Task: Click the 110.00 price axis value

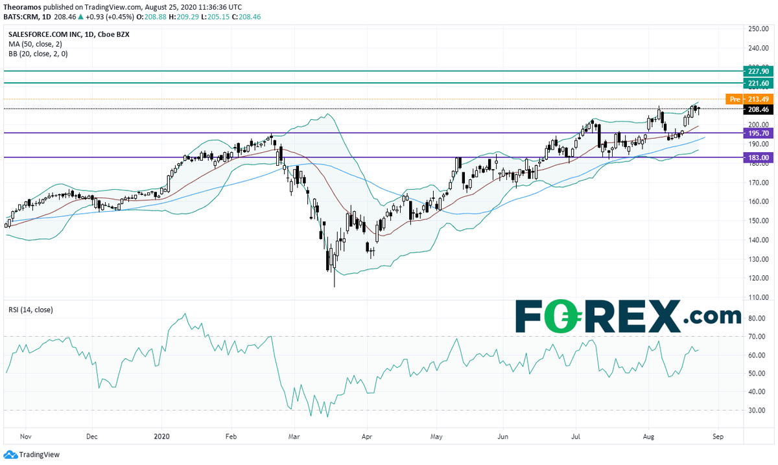Action: click(757, 297)
